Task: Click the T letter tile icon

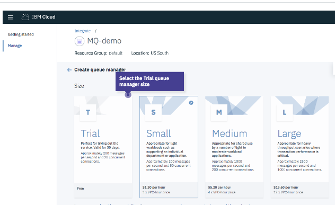Action: (x=88, y=112)
